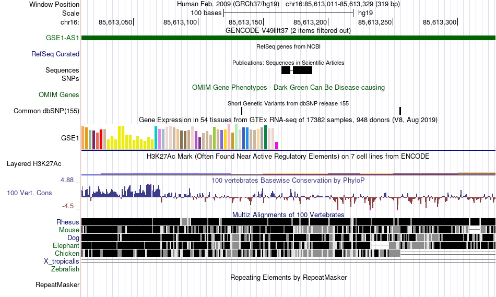Image resolution: width=496 pixels, height=297 pixels.
Task: Click the dark green bar in GTEx chart
Action: pos(265,137)
